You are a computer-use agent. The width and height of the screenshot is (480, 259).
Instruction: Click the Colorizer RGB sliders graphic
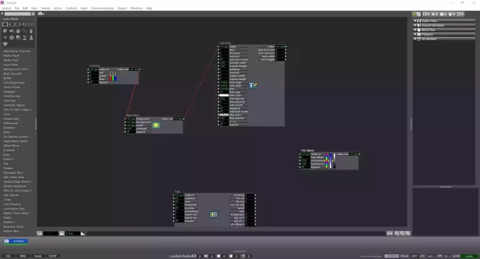pyautogui.click(x=113, y=76)
